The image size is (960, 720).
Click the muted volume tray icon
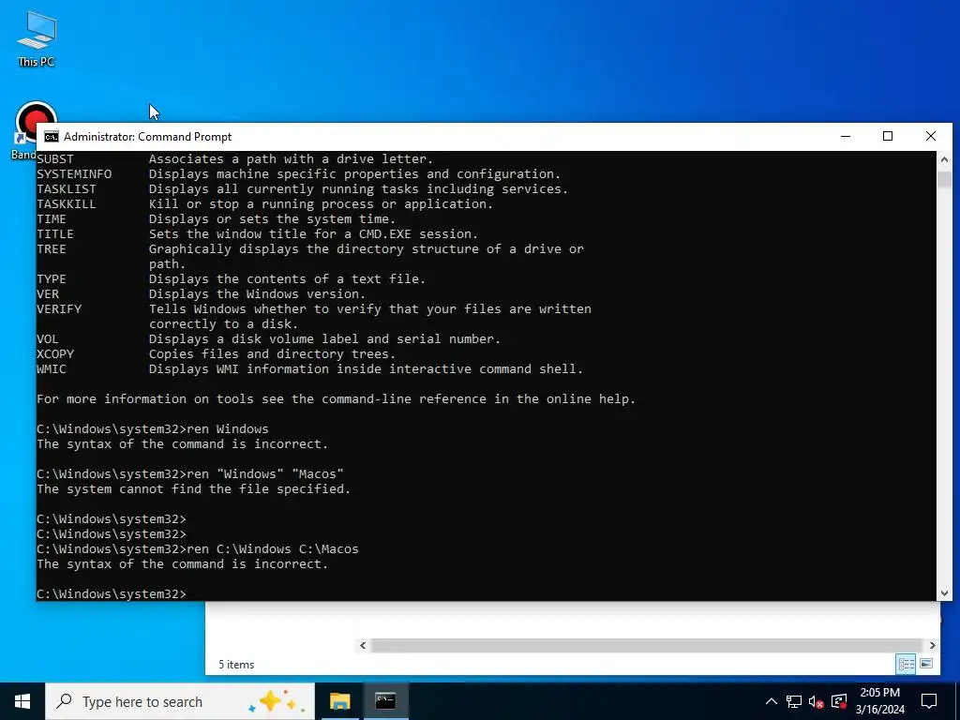tap(816, 701)
